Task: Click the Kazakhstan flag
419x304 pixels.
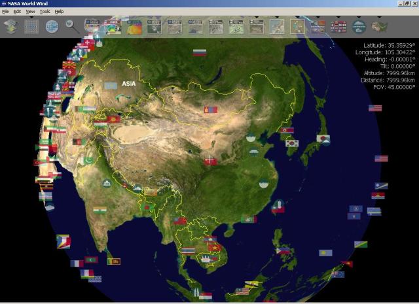Action: [111, 86]
